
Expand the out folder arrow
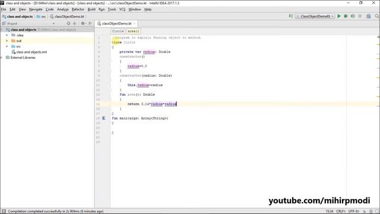[x=7, y=41]
